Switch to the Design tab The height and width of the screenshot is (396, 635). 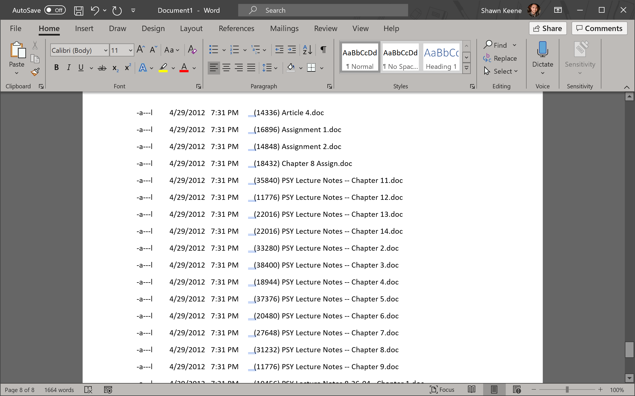point(153,29)
